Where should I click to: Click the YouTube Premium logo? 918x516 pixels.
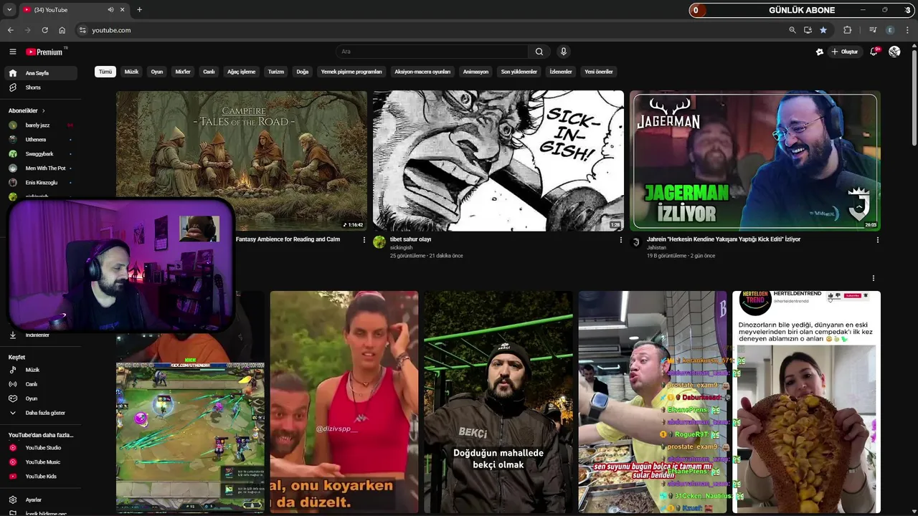click(x=44, y=52)
